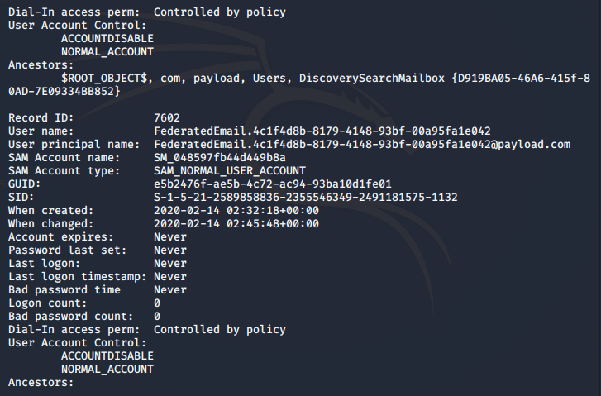Click the Password last set label
The width and height of the screenshot is (601, 396).
pyautogui.click(x=68, y=250)
